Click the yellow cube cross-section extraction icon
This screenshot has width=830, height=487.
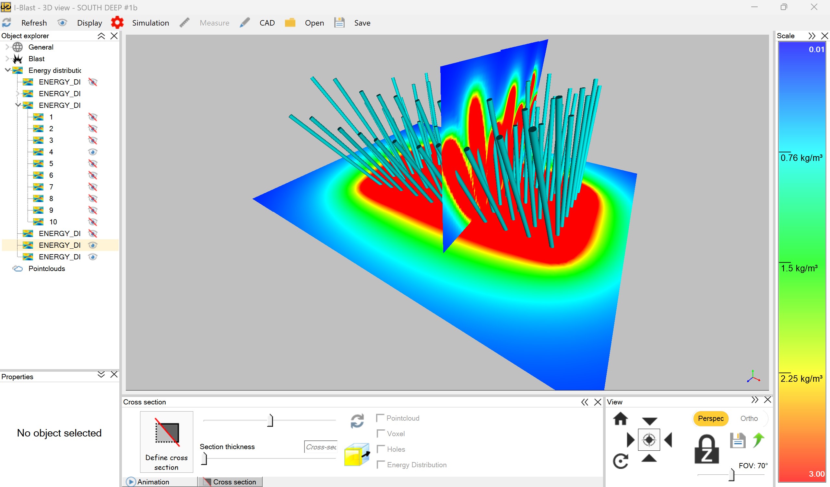(x=357, y=455)
